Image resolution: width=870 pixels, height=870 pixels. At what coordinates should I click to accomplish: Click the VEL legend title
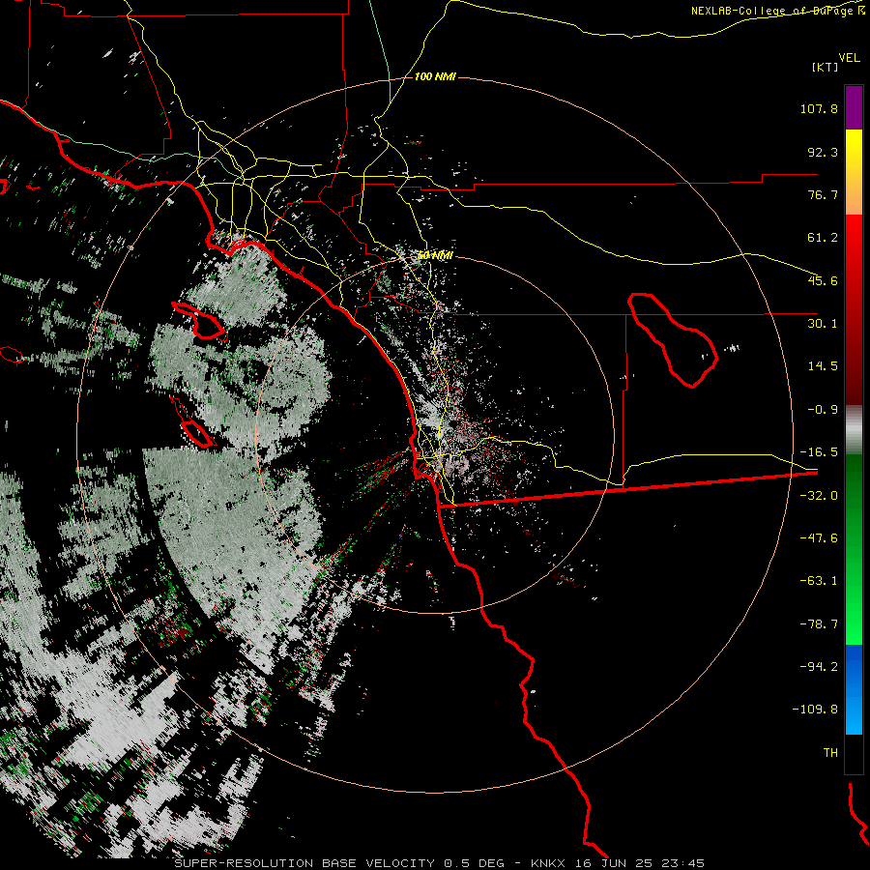(x=849, y=58)
